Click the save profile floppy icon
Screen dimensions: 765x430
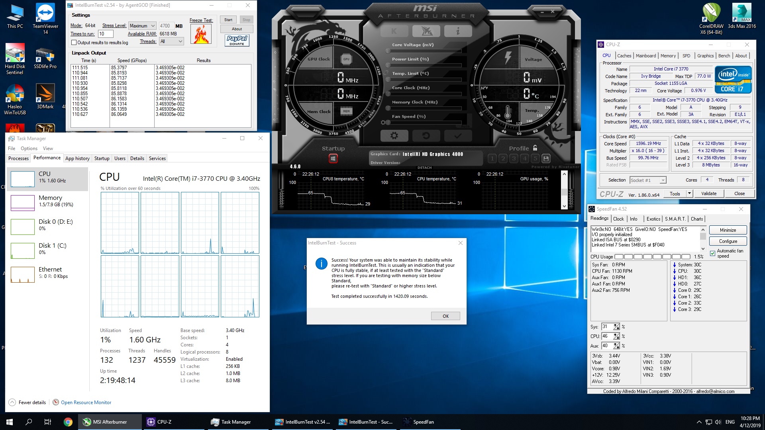click(x=546, y=158)
